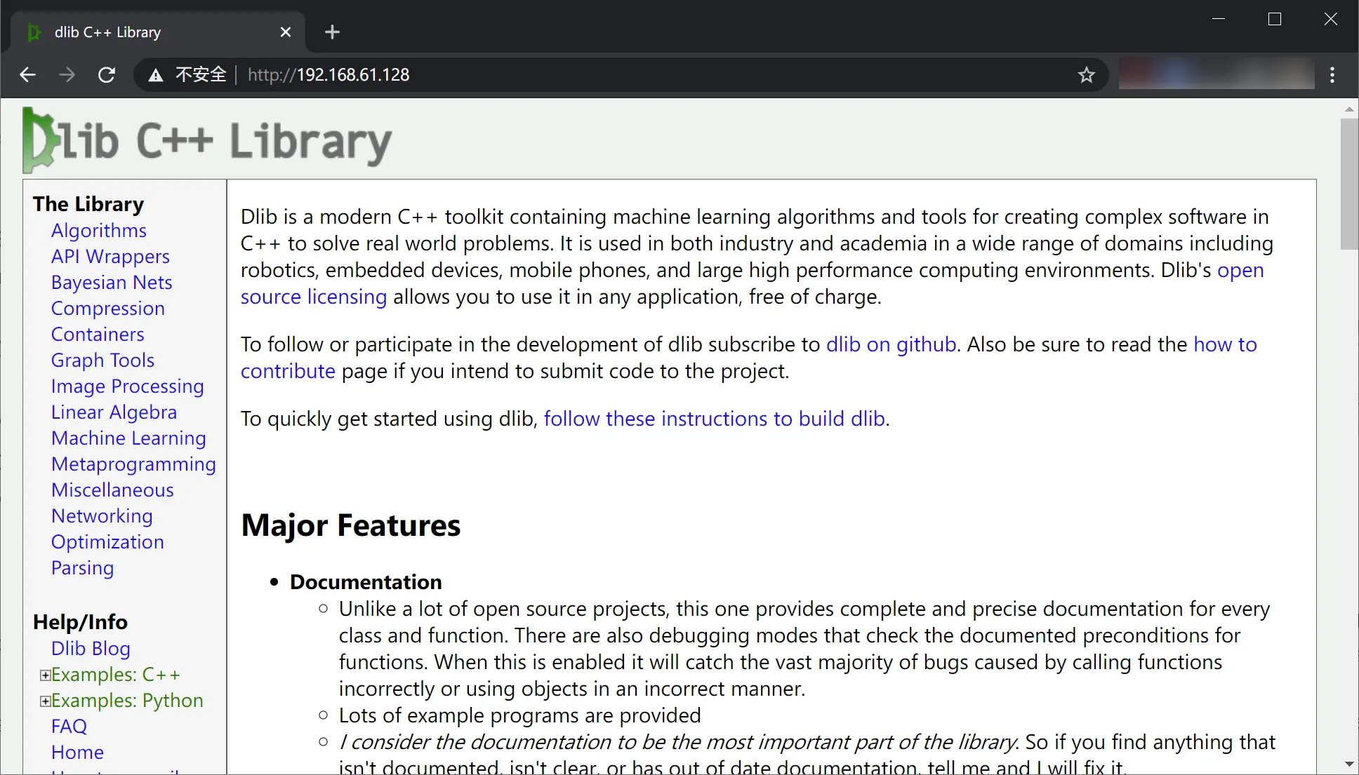The height and width of the screenshot is (775, 1359).
Task: Click the scrollbar down arrow
Action: pyautogui.click(x=1348, y=764)
